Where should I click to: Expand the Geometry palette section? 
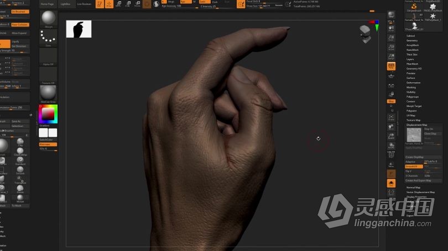[x=412, y=40]
